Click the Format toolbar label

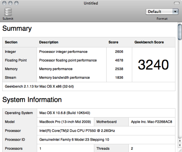point(162,19)
